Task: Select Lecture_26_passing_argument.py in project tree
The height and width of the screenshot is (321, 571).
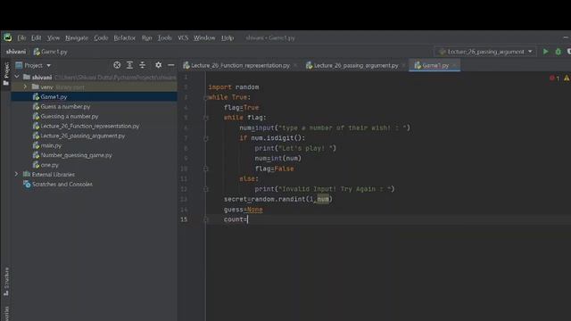Action: pyautogui.click(x=79, y=136)
